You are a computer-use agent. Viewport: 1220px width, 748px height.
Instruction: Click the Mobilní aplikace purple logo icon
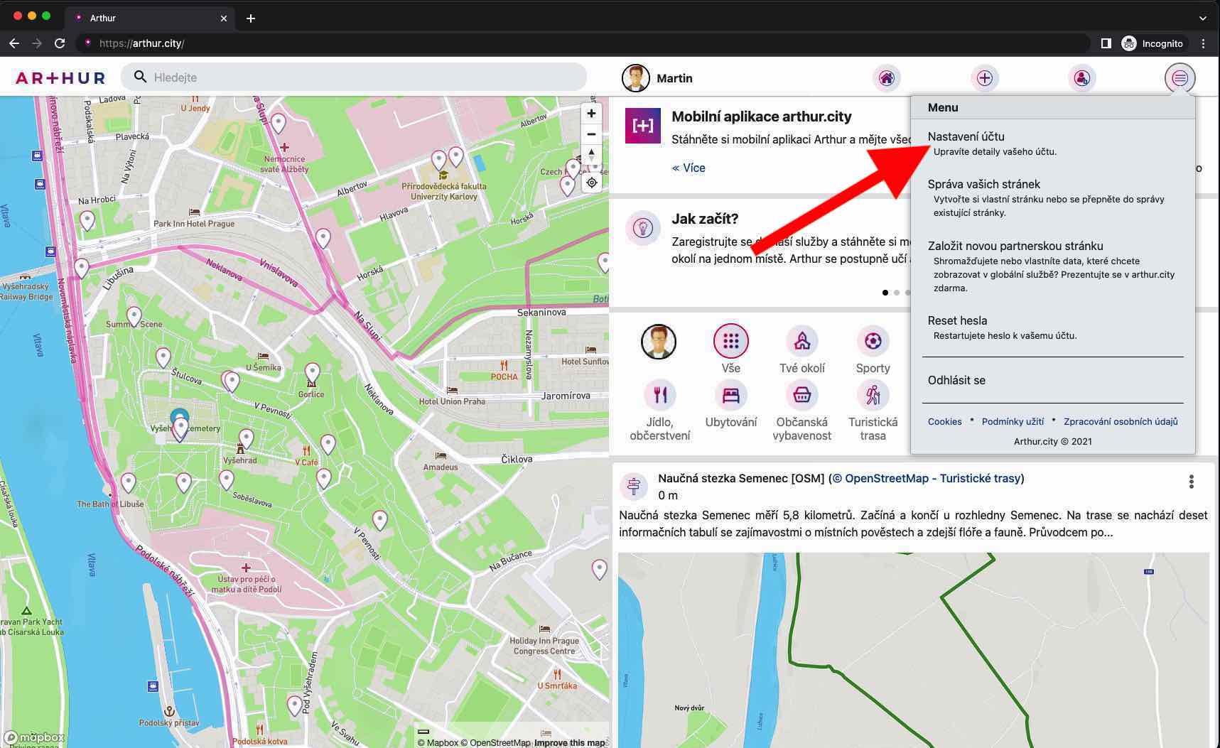643,126
